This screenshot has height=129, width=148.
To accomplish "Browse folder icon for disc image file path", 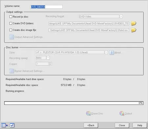I will point(134,30).
